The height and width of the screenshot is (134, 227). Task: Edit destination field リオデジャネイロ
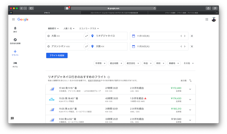click(x=107, y=36)
